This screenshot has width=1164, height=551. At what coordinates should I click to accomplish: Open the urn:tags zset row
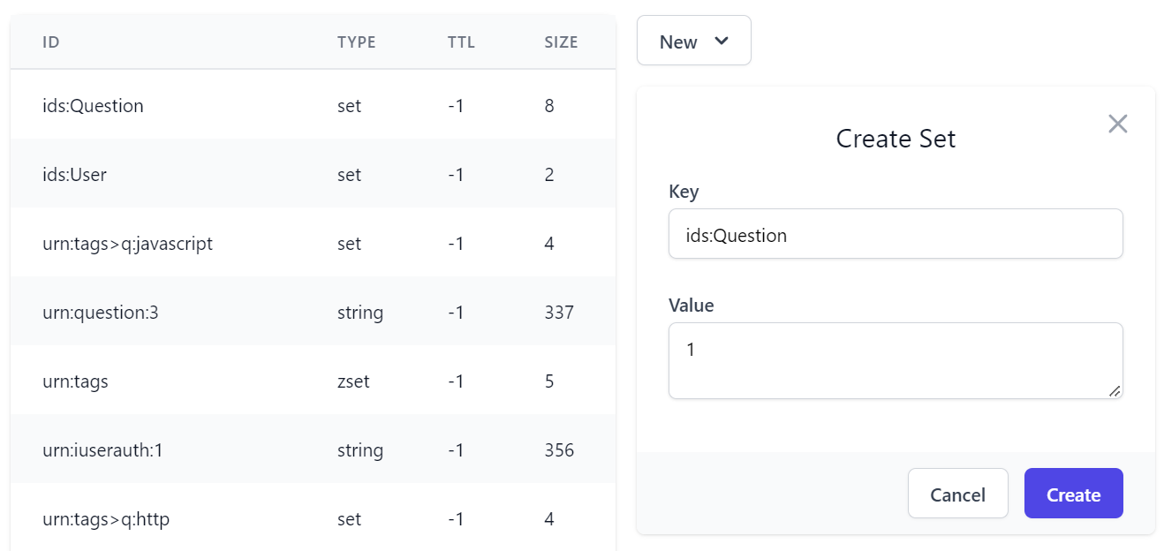click(x=313, y=380)
